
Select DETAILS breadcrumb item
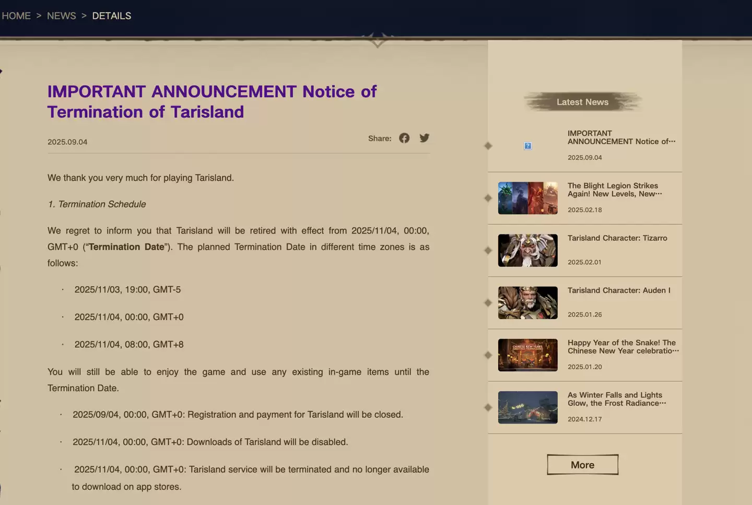(x=111, y=16)
